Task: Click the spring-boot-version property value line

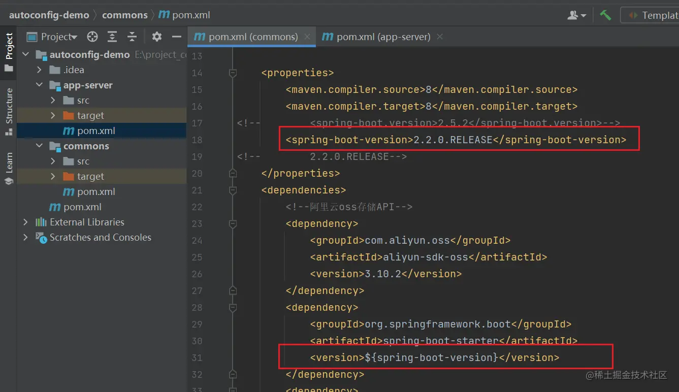Action: click(x=456, y=140)
